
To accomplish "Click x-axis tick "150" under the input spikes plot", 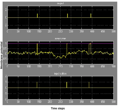I will pyautogui.click(x=39, y=102).
